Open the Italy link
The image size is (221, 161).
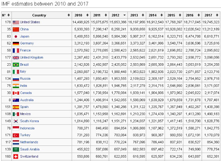23,72
